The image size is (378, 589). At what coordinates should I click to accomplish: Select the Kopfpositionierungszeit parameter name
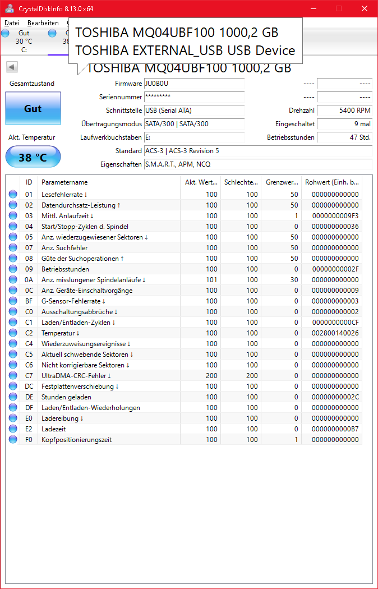(77, 439)
